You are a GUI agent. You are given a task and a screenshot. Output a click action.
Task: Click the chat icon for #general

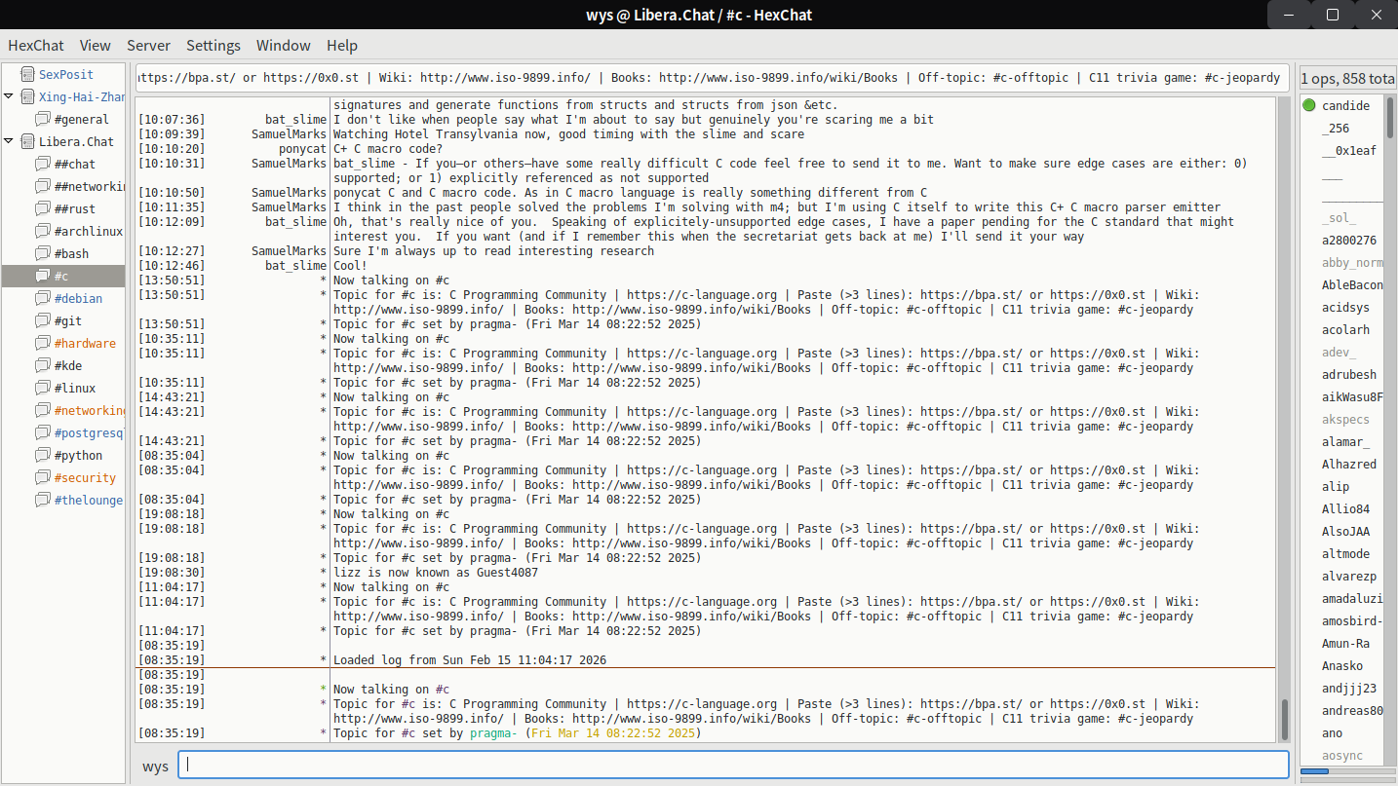(42, 119)
